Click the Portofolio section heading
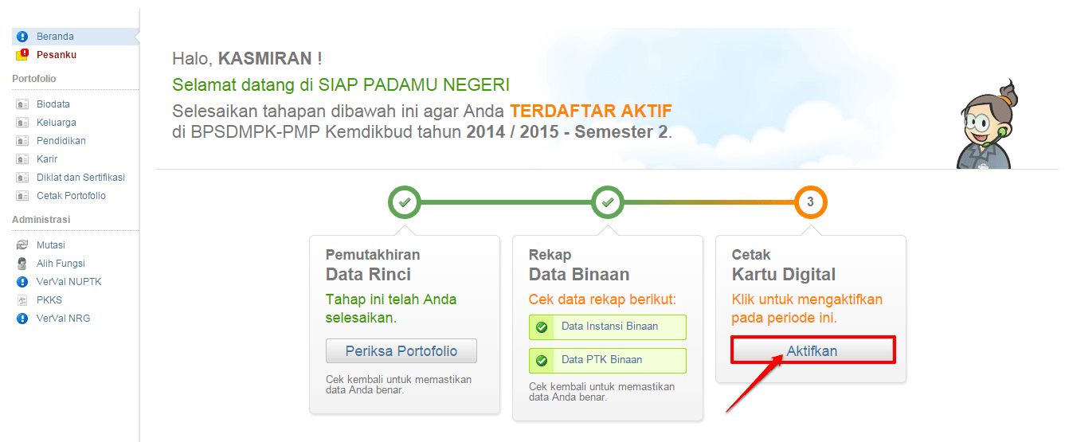Viewport: 1065px width, 442px height. click(x=34, y=79)
